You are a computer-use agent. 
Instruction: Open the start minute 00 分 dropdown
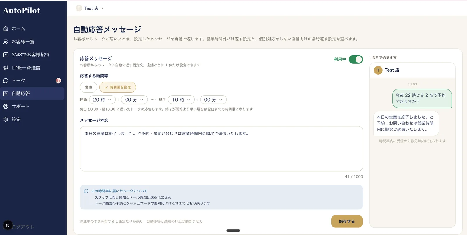pos(134,100)
